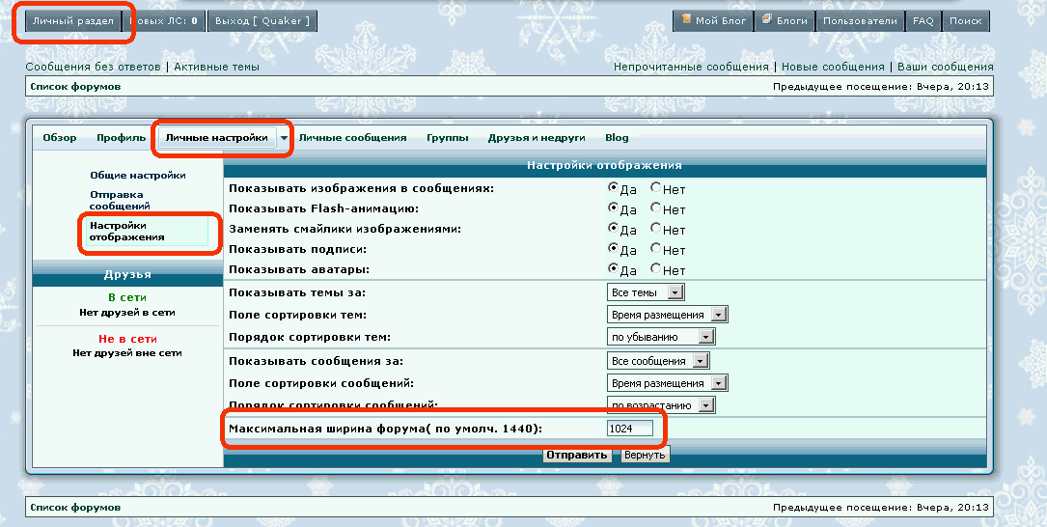
Task: Open Мой Блог with the blog icon
Action: pos(712,21)
